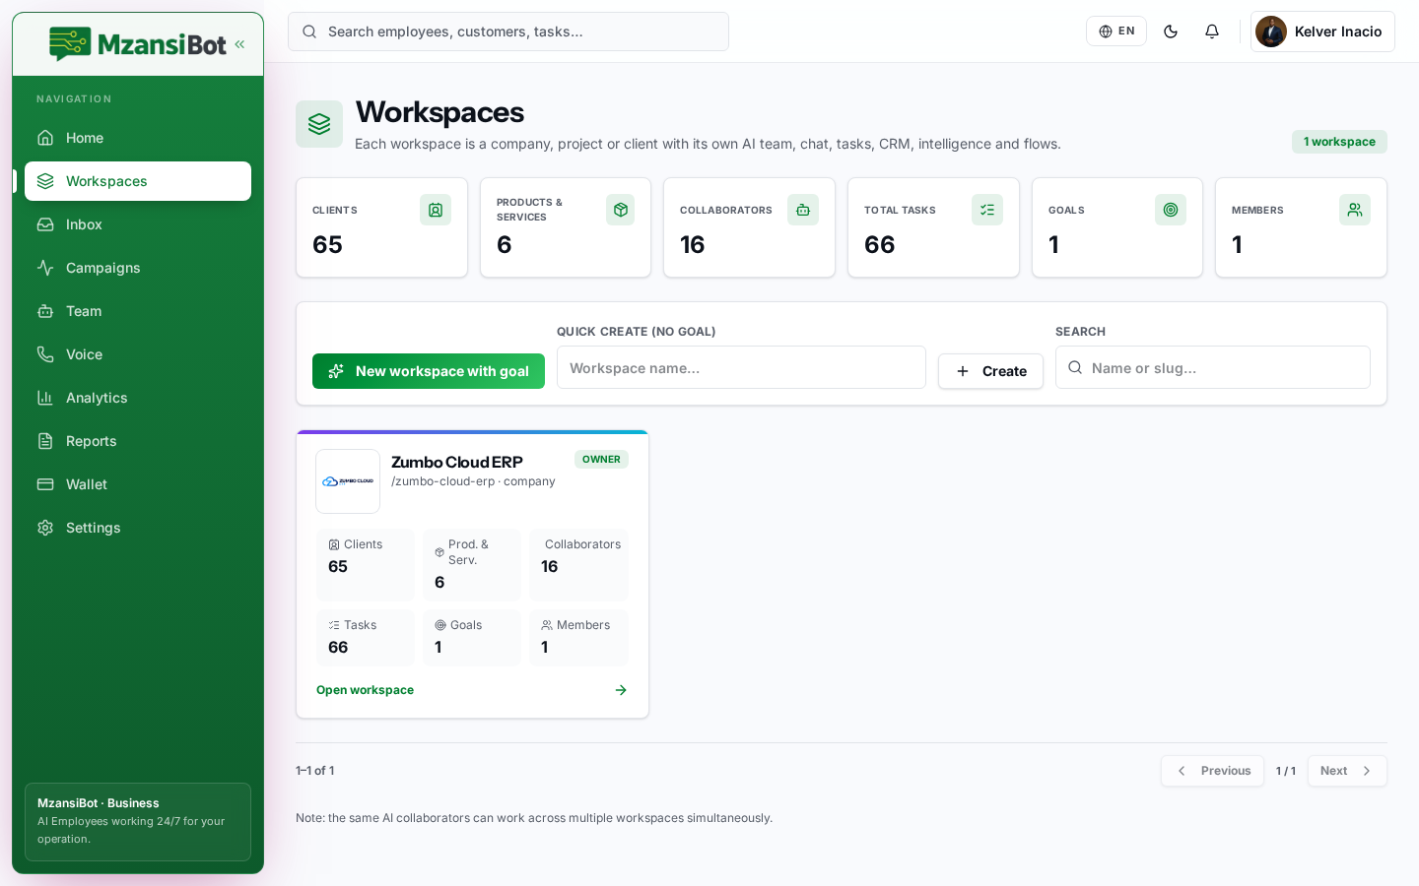Open the Kelver Inacio profile menu

[1322, 32]
